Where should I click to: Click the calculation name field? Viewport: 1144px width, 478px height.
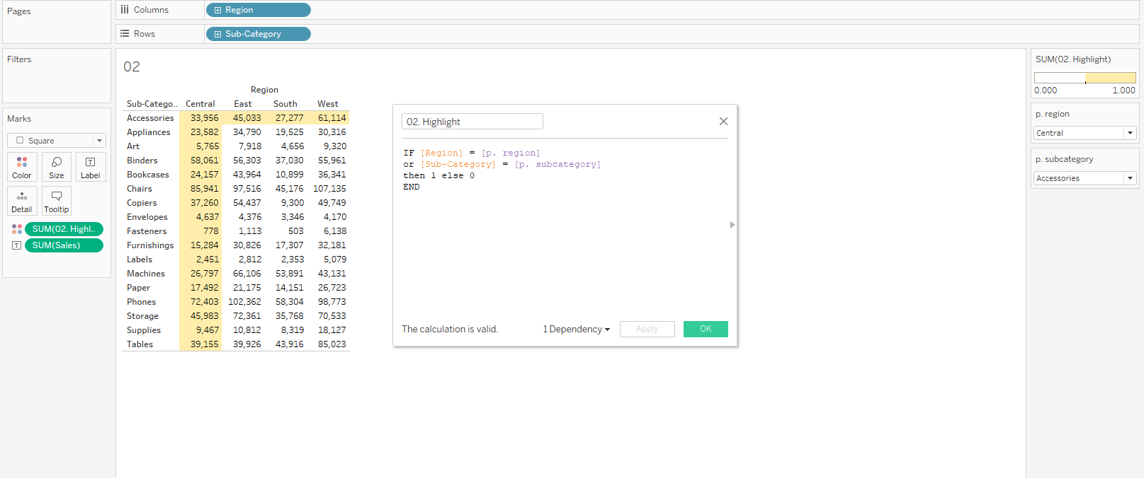pos(472,122)
